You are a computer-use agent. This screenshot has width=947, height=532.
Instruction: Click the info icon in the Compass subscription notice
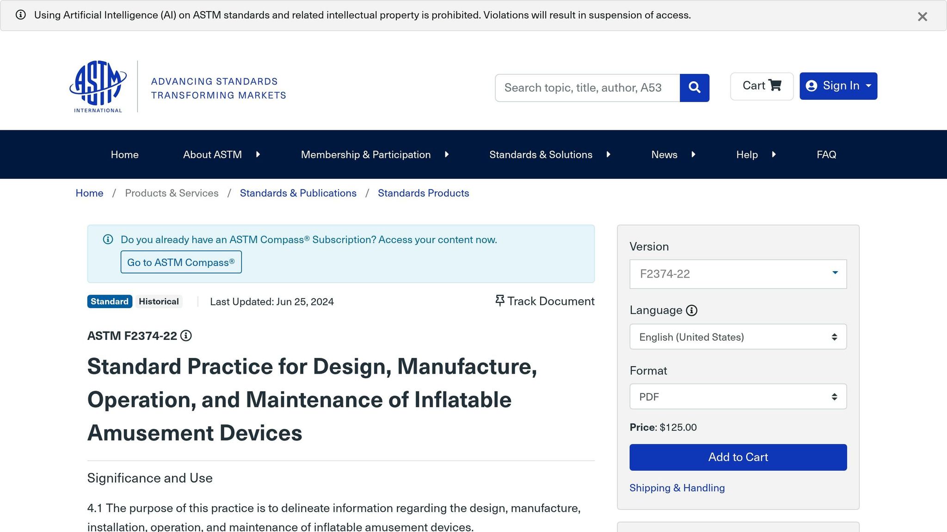coord(108,239)
